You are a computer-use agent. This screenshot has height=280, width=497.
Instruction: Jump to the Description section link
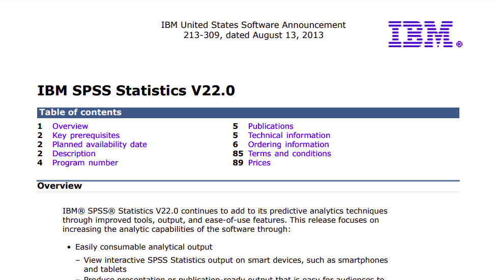click(74, 154)
